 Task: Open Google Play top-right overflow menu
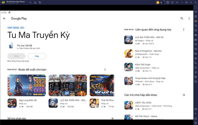[189, 18]
